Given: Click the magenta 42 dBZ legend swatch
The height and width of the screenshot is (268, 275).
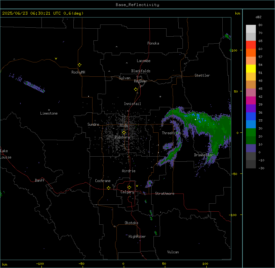Looking at the screenshot, I should click(x=251, y=100).
